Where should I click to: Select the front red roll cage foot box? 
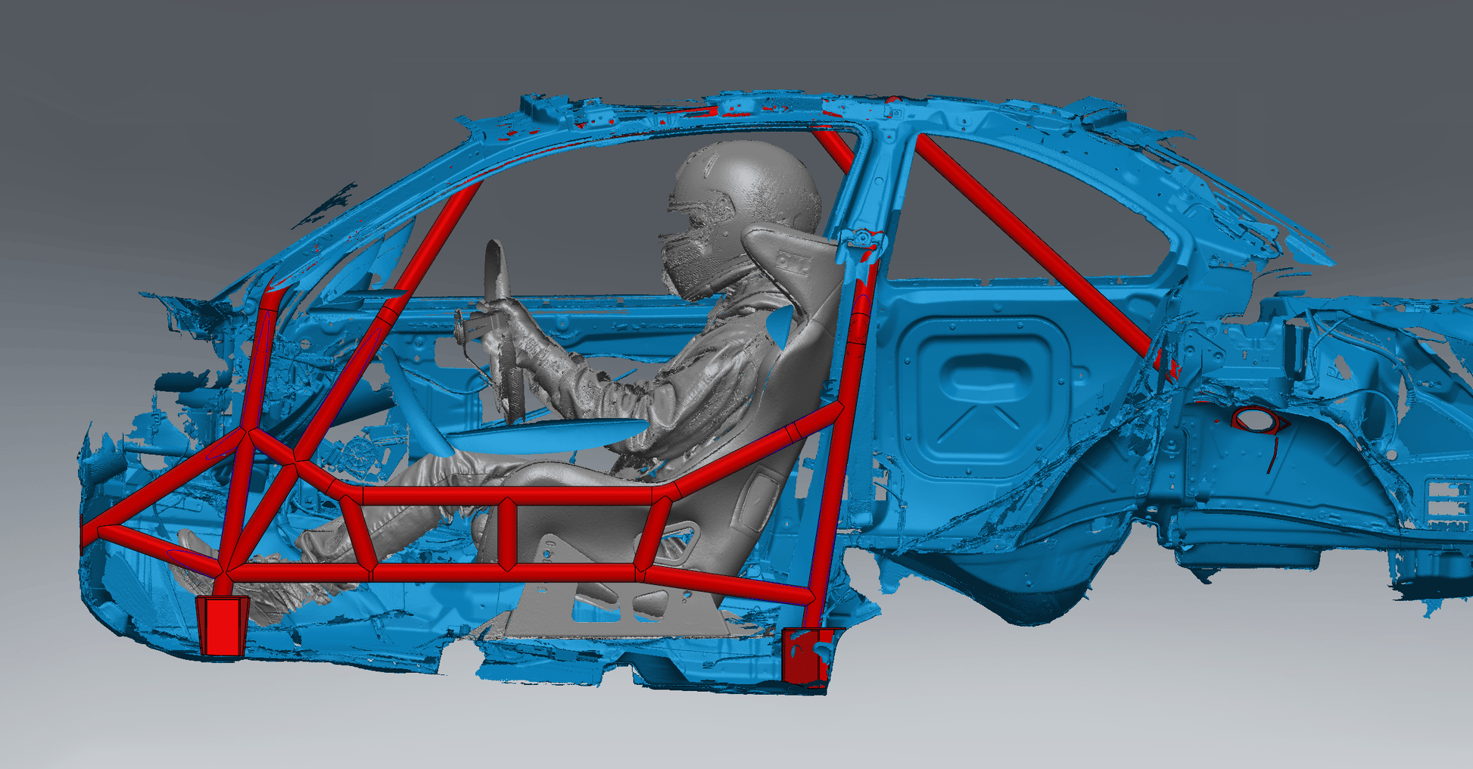pyautogui.click(x=222, y=624)
